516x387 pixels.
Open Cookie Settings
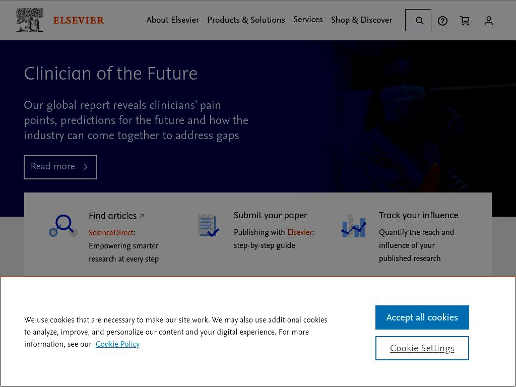pos(422,348)
